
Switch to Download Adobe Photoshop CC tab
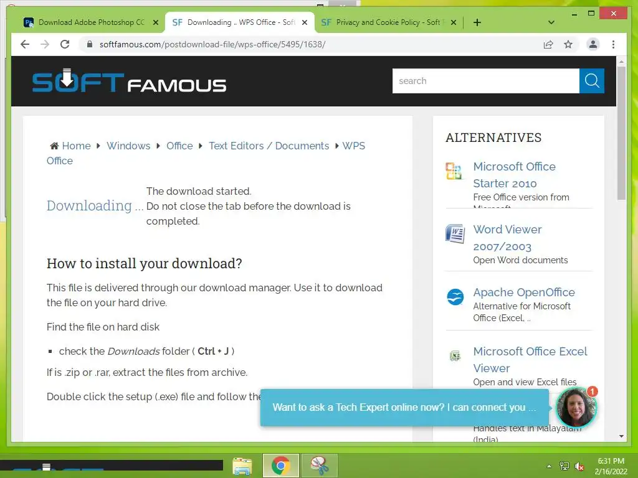point(91,22)
